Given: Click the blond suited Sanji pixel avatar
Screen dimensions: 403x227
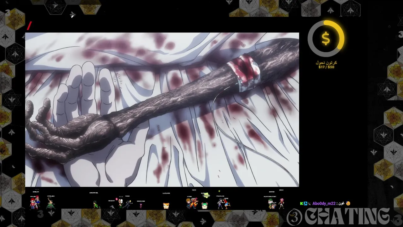Looking at the screenshot, I should tap(128, 204).
